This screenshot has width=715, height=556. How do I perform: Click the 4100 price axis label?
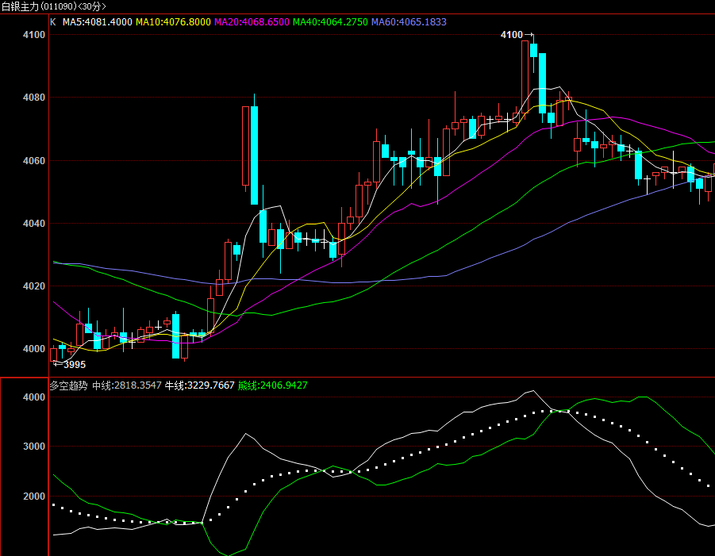point(34,35)
